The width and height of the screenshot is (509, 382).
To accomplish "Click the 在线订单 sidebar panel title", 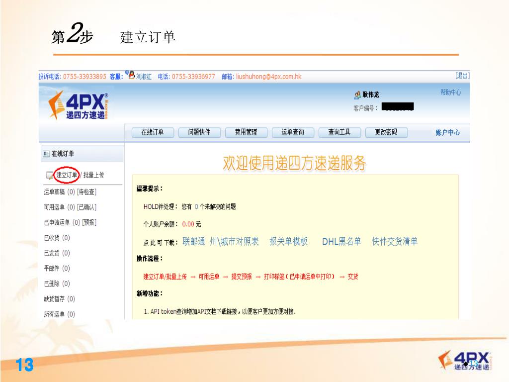I will pos(63,154).
